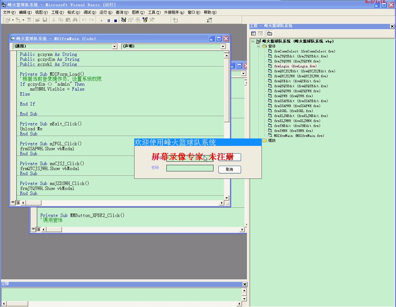Image resolution: width=396 pixels, height=307 pixels.
Task: Open the 视图 menu
Action: pos(41,12)
